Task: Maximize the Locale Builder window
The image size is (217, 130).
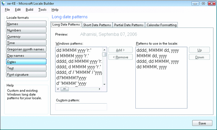Action: (203, 3)
